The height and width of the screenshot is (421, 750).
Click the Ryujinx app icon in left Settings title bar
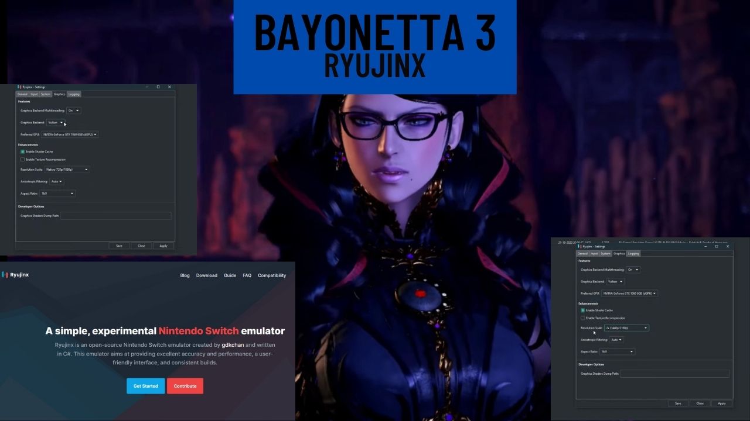click(x=19, y=87)
